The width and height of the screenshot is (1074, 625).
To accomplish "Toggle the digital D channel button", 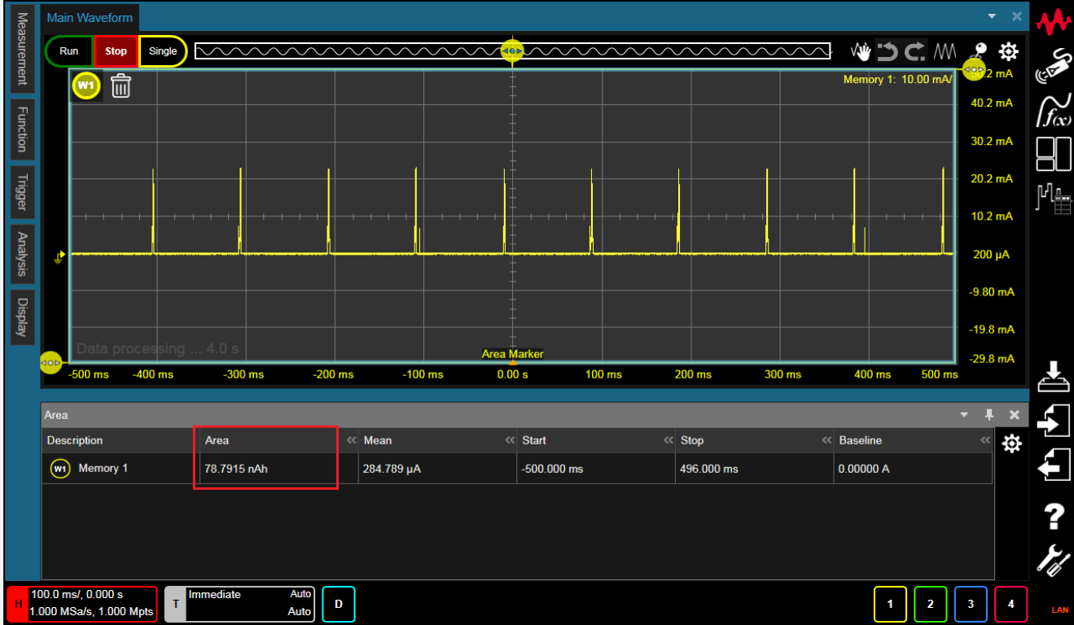I will click(x=339, y=604).
